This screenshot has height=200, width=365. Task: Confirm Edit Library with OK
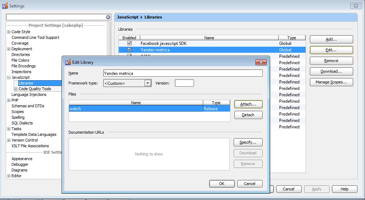(222, 184)
